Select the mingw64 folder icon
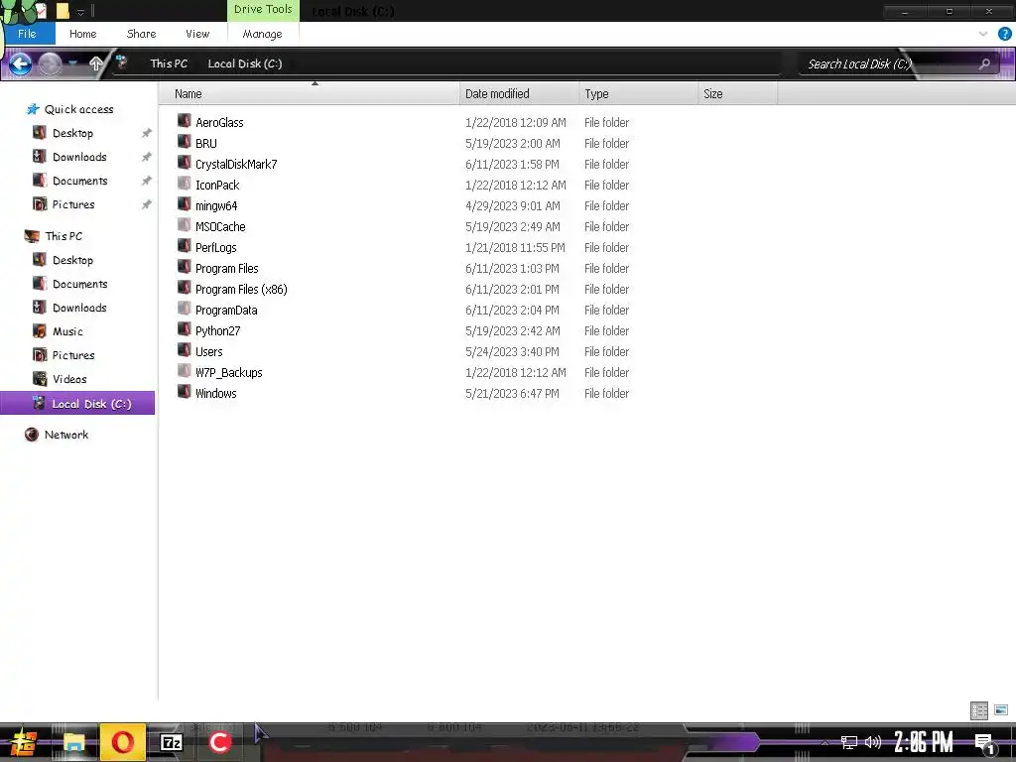Screen dimensions: 1016x762 click(x=184, y=204)
